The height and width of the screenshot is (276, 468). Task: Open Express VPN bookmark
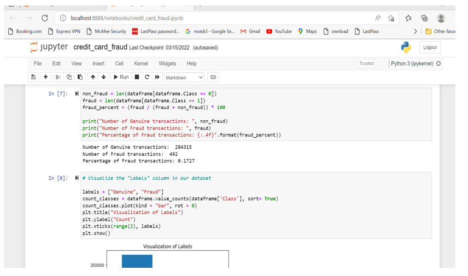click(64, 31)
